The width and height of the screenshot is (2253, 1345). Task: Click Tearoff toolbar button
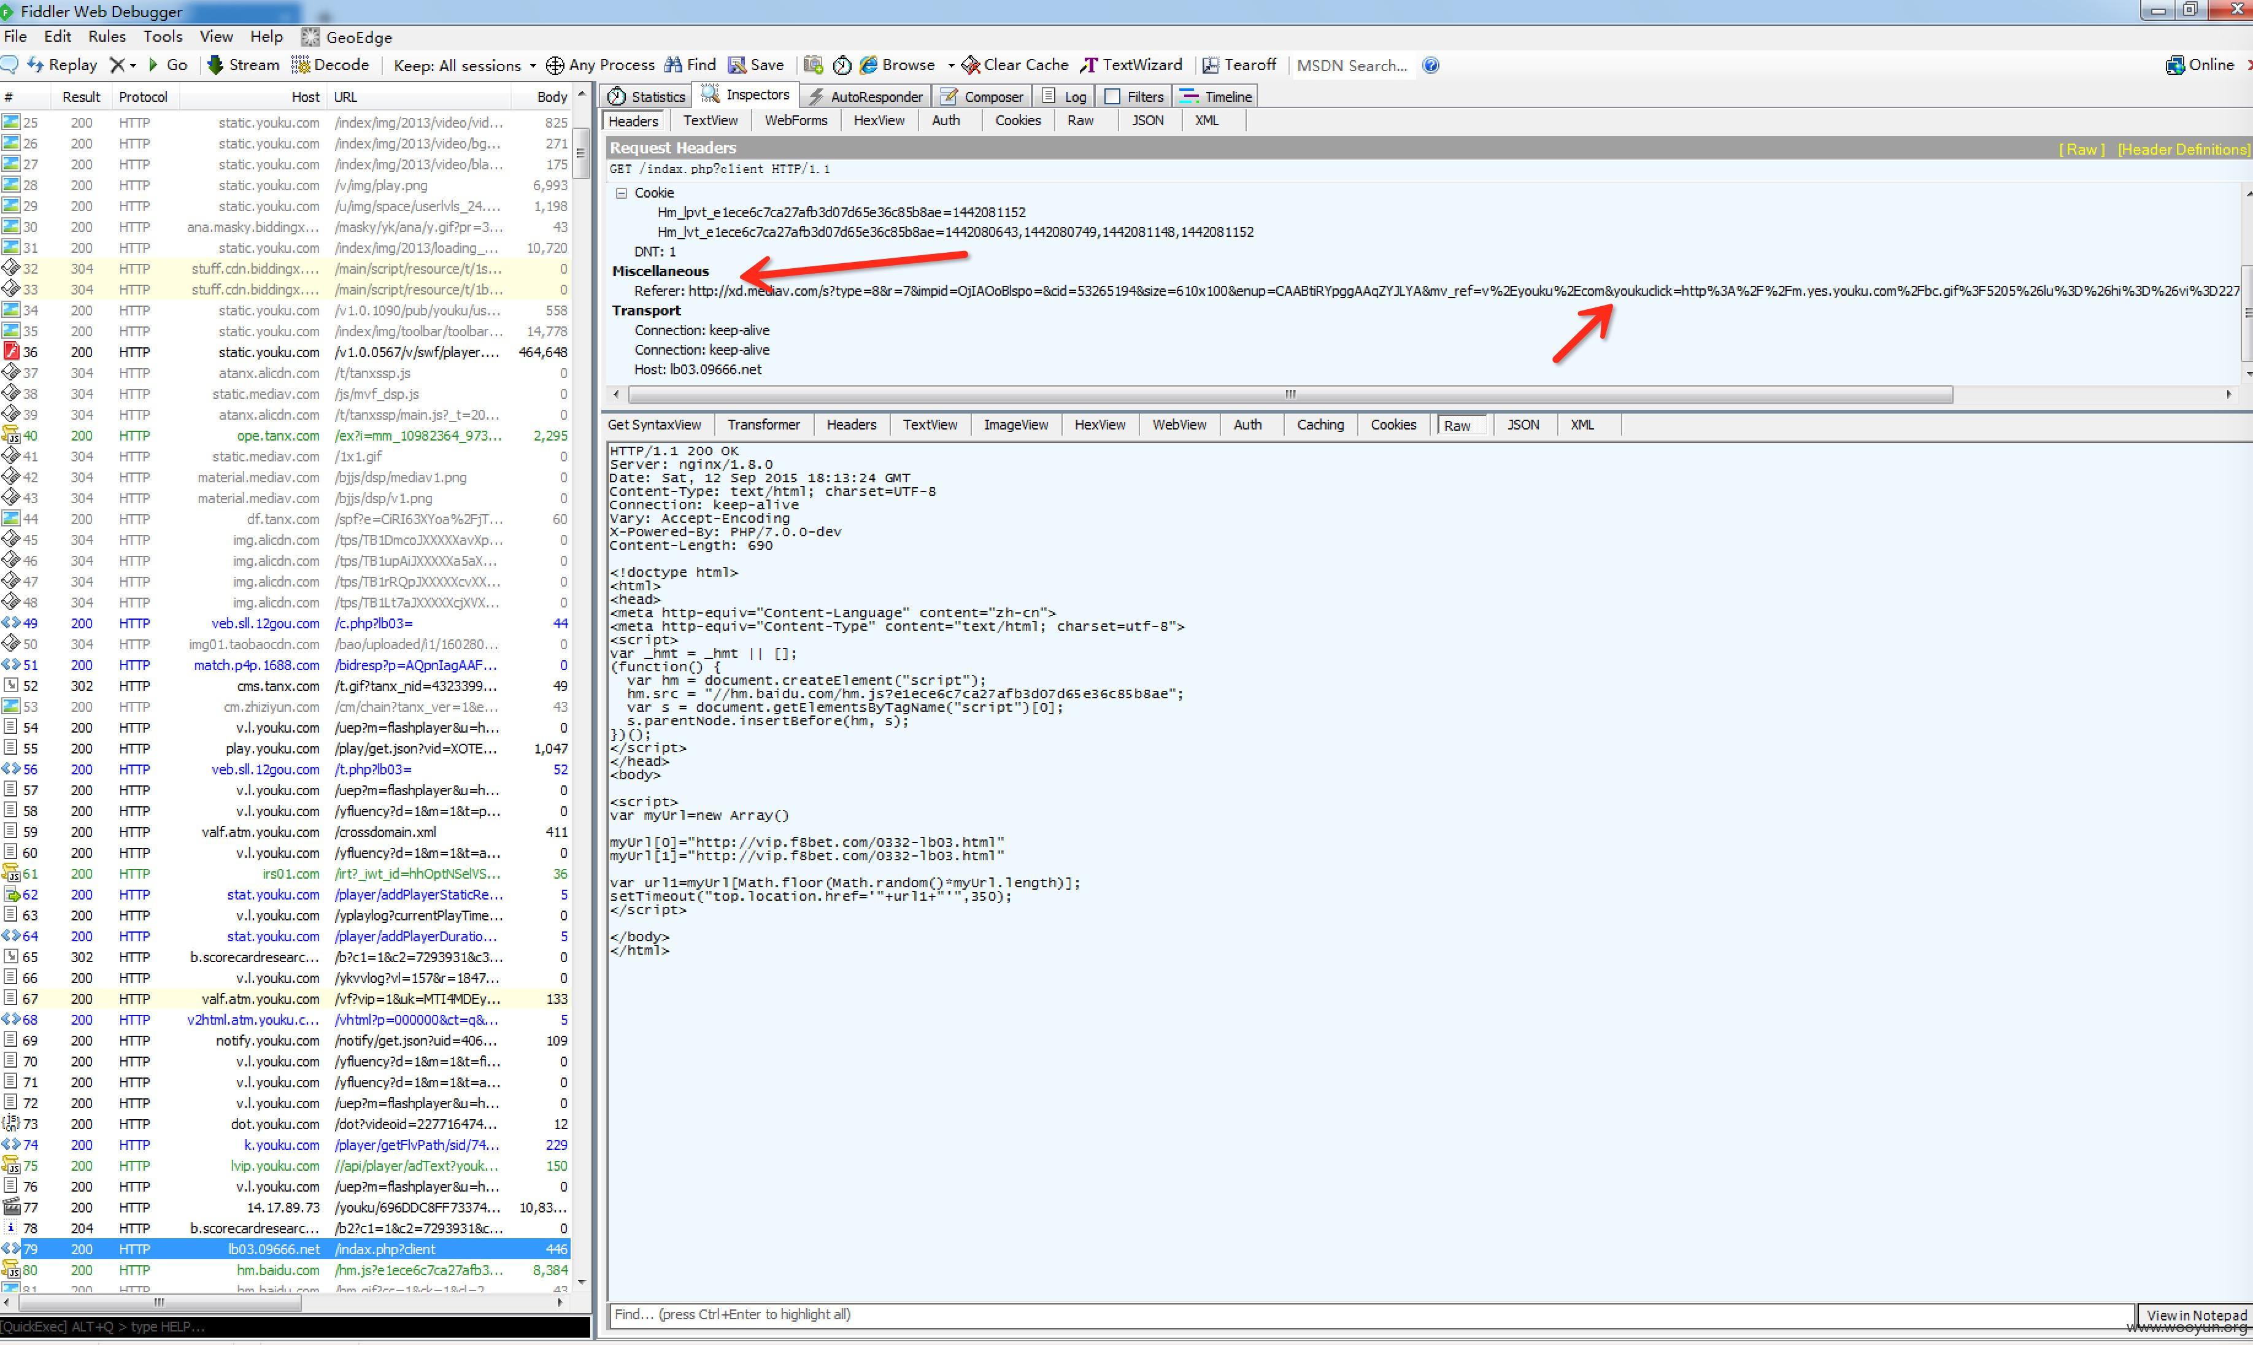[1239, 65]
